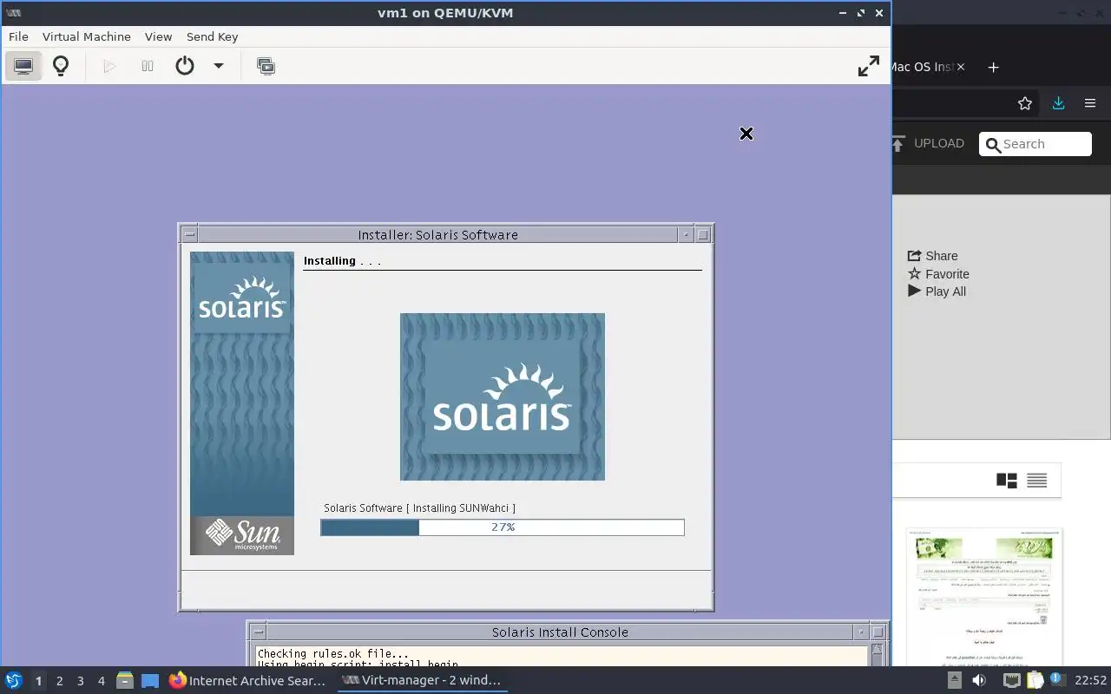The image size is (1111, 694).
Task: Run the virtual machine play button
Action: tap(109, 66)
